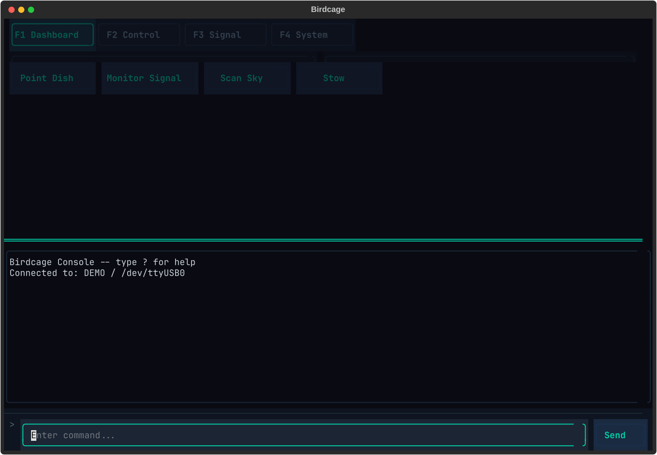657x455 pixels.
Task: Click the Point Dish button
Action: [x=52, y=78]
